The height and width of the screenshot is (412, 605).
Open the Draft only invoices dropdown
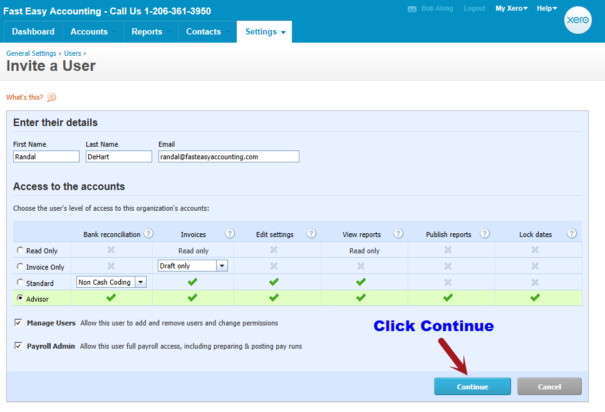192,266
